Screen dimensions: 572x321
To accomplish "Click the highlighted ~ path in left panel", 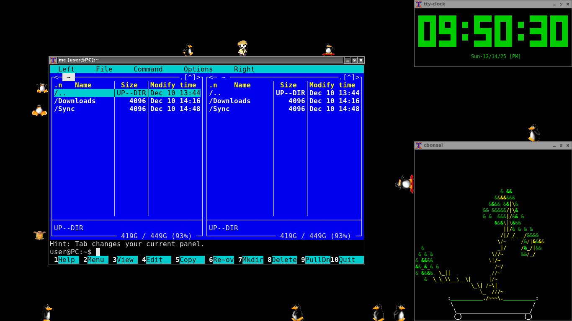I will (69, 77).
